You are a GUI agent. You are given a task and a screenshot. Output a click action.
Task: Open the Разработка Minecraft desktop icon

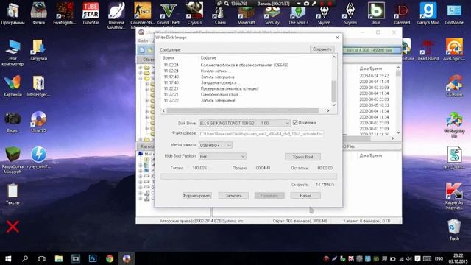coord(13,160)
